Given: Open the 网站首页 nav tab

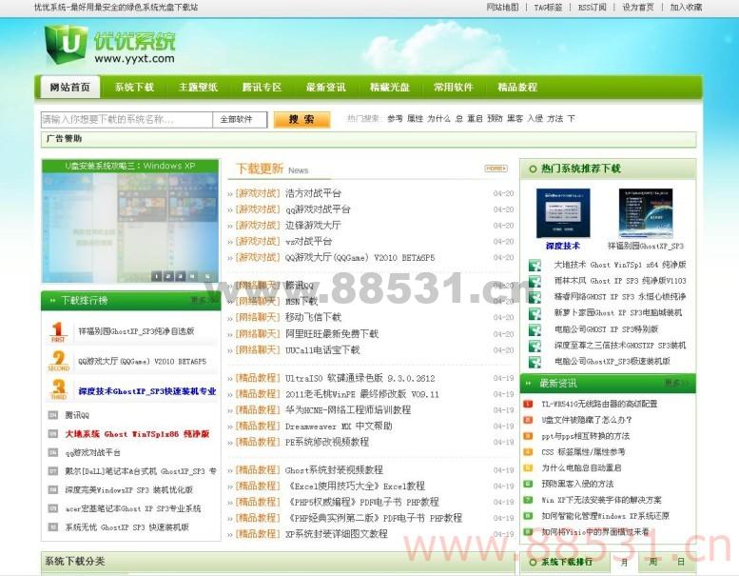Looking at the screenshot, I should tap(70, 88).
